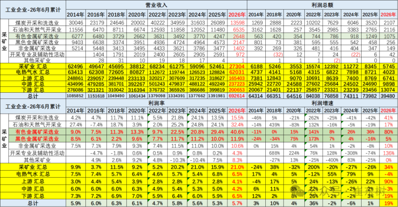Click 有色金属矿采选业 profit value 1075
The image size is (398, 207).
tap(389, 36)
